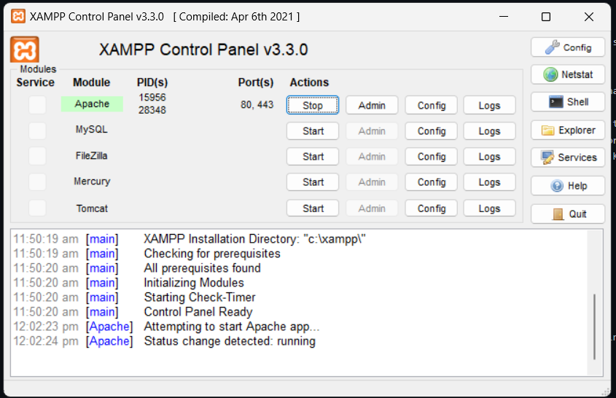This screenshot has width=616, height=398.
Task: Start the FileZilla module
Action: point(313,157)
